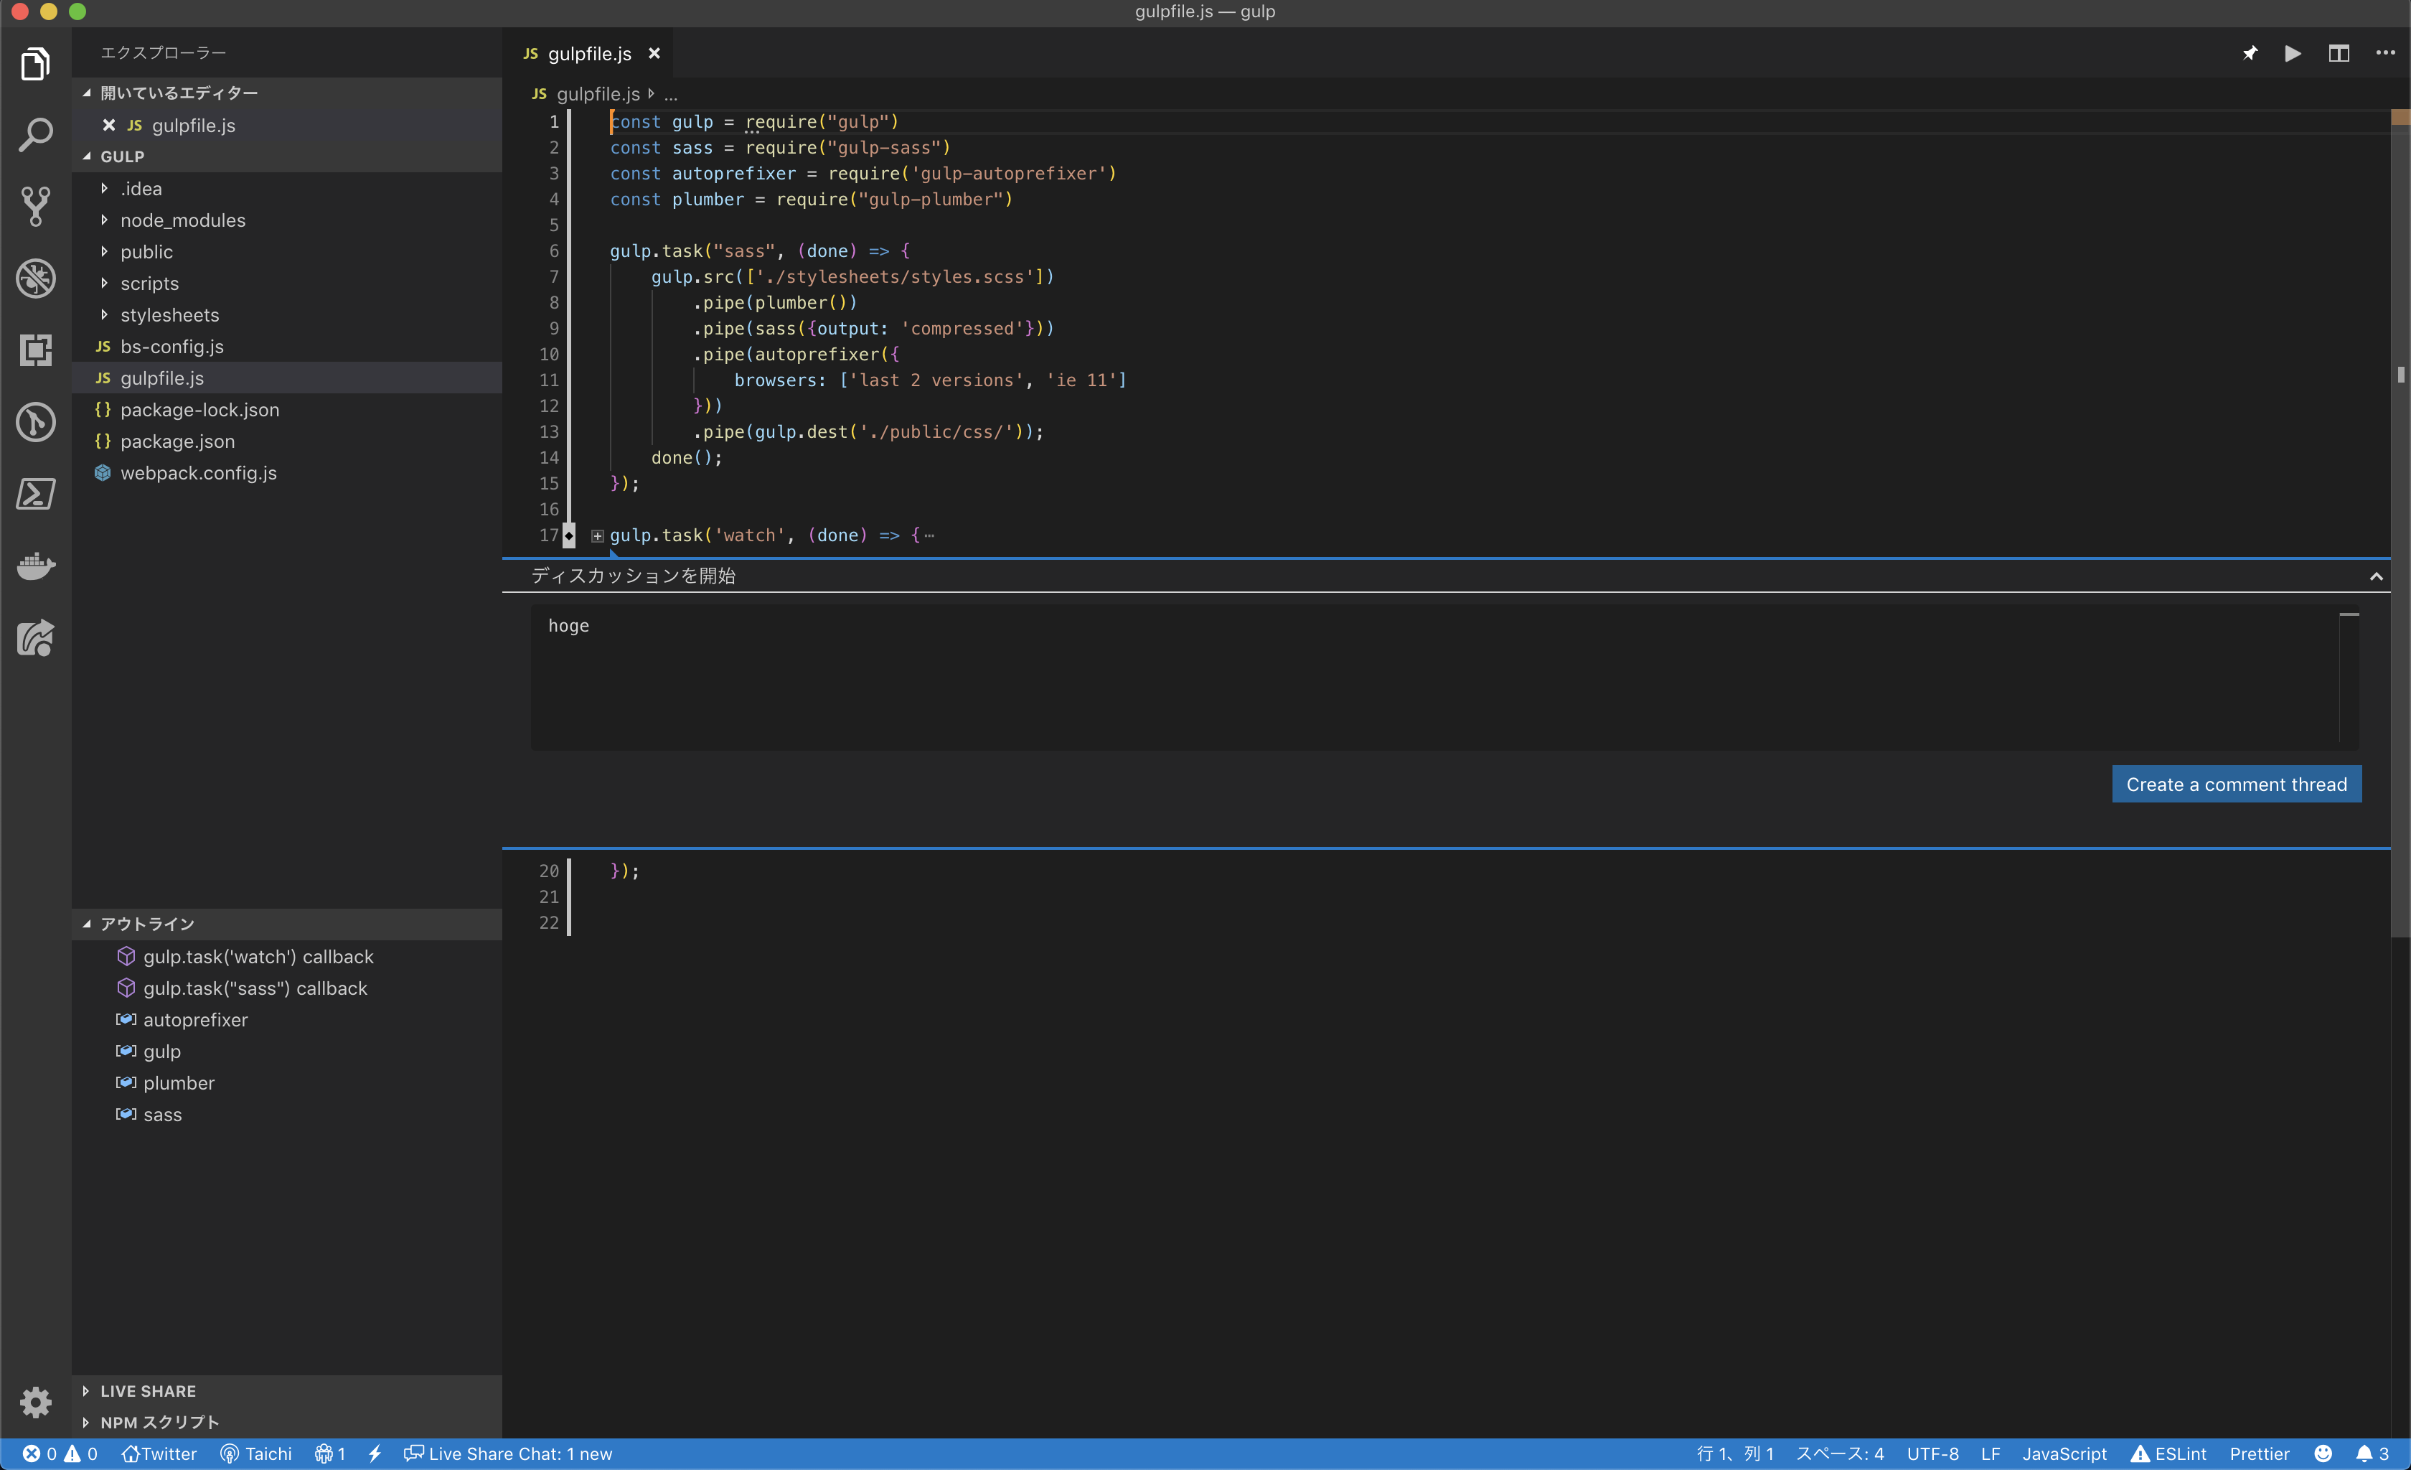The width and height of the screenshot is (2411, 1470).
Task: Click the Live Share participants count icon
Action: [330, 1453]
